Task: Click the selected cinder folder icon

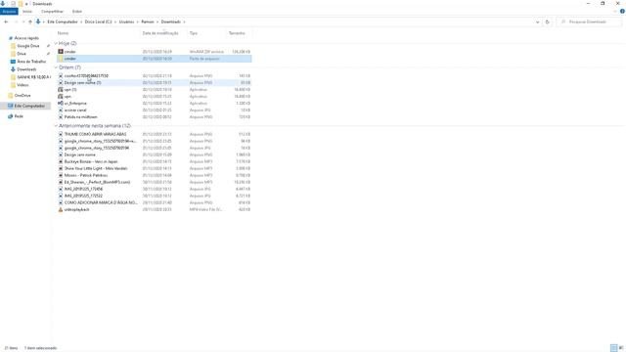Action: click(61, 59)
